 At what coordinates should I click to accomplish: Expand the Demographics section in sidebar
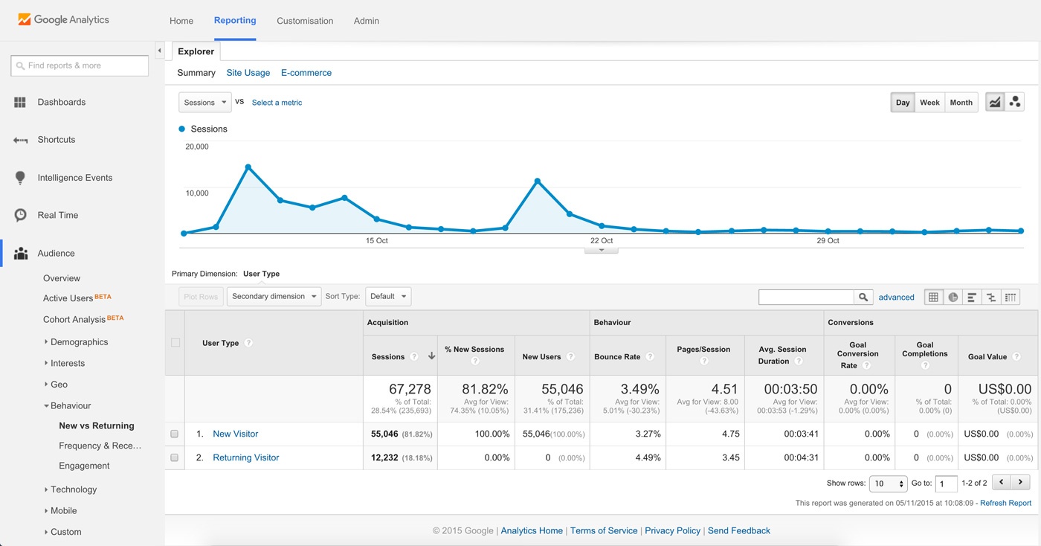[79, 342]
